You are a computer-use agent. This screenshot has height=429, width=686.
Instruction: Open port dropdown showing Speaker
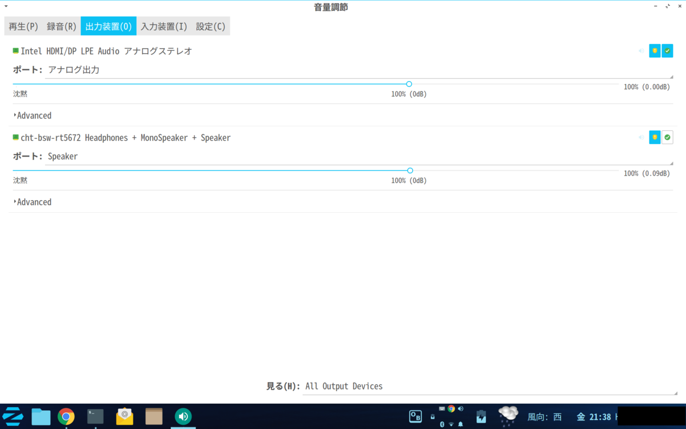[359, 156]
